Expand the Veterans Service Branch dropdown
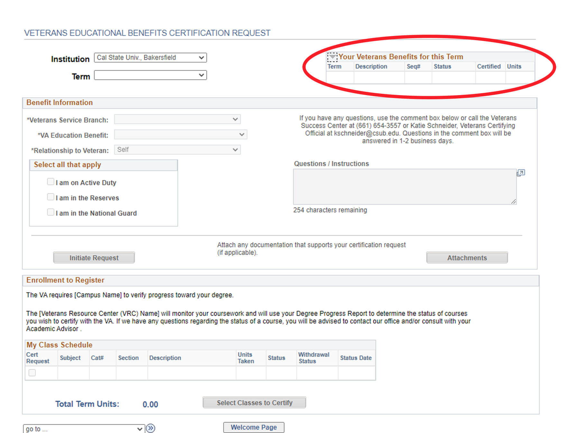The width and height of the screenshot is (570, 433). click(x=177, y=119)
